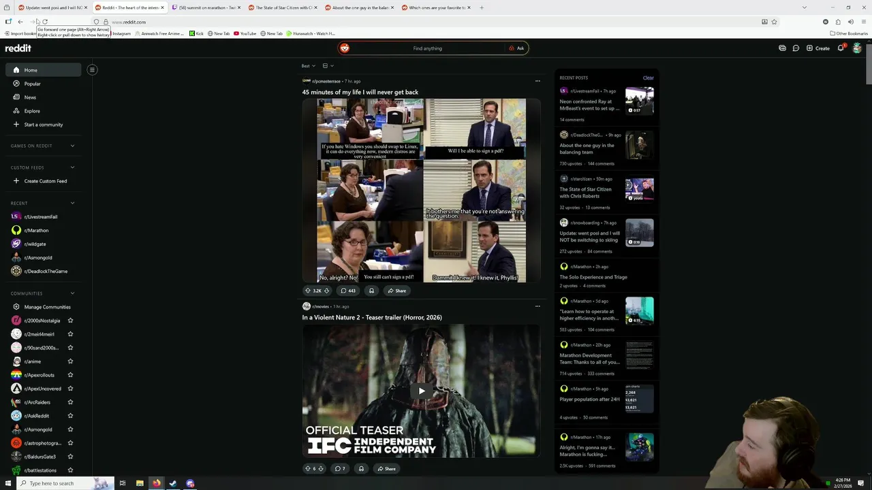The image size is (872, 490).
Task: Favorite r/90sand2000s community with its star
Action: (x=70, y=348)
